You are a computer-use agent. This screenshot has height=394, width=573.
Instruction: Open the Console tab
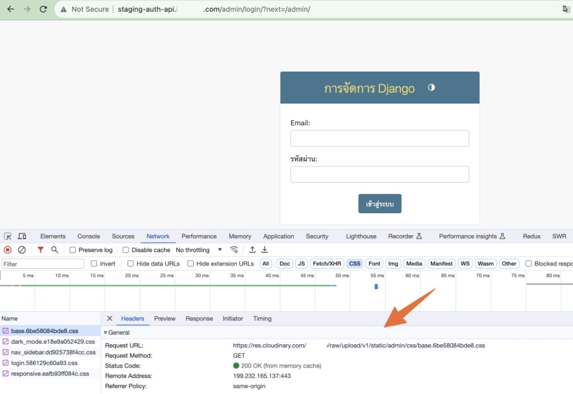tap(88, 237)
